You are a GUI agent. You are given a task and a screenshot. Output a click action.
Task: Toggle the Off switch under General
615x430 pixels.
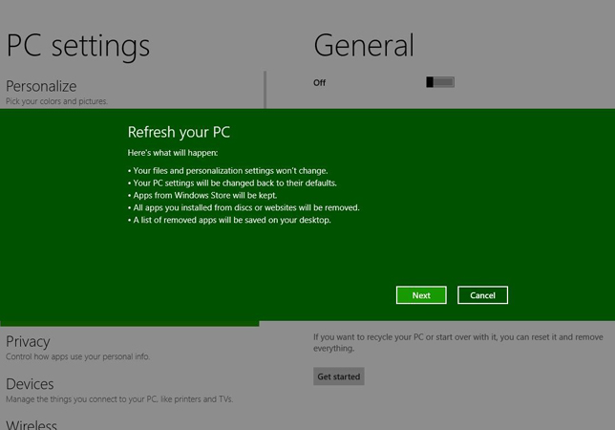tap(440, 82)
